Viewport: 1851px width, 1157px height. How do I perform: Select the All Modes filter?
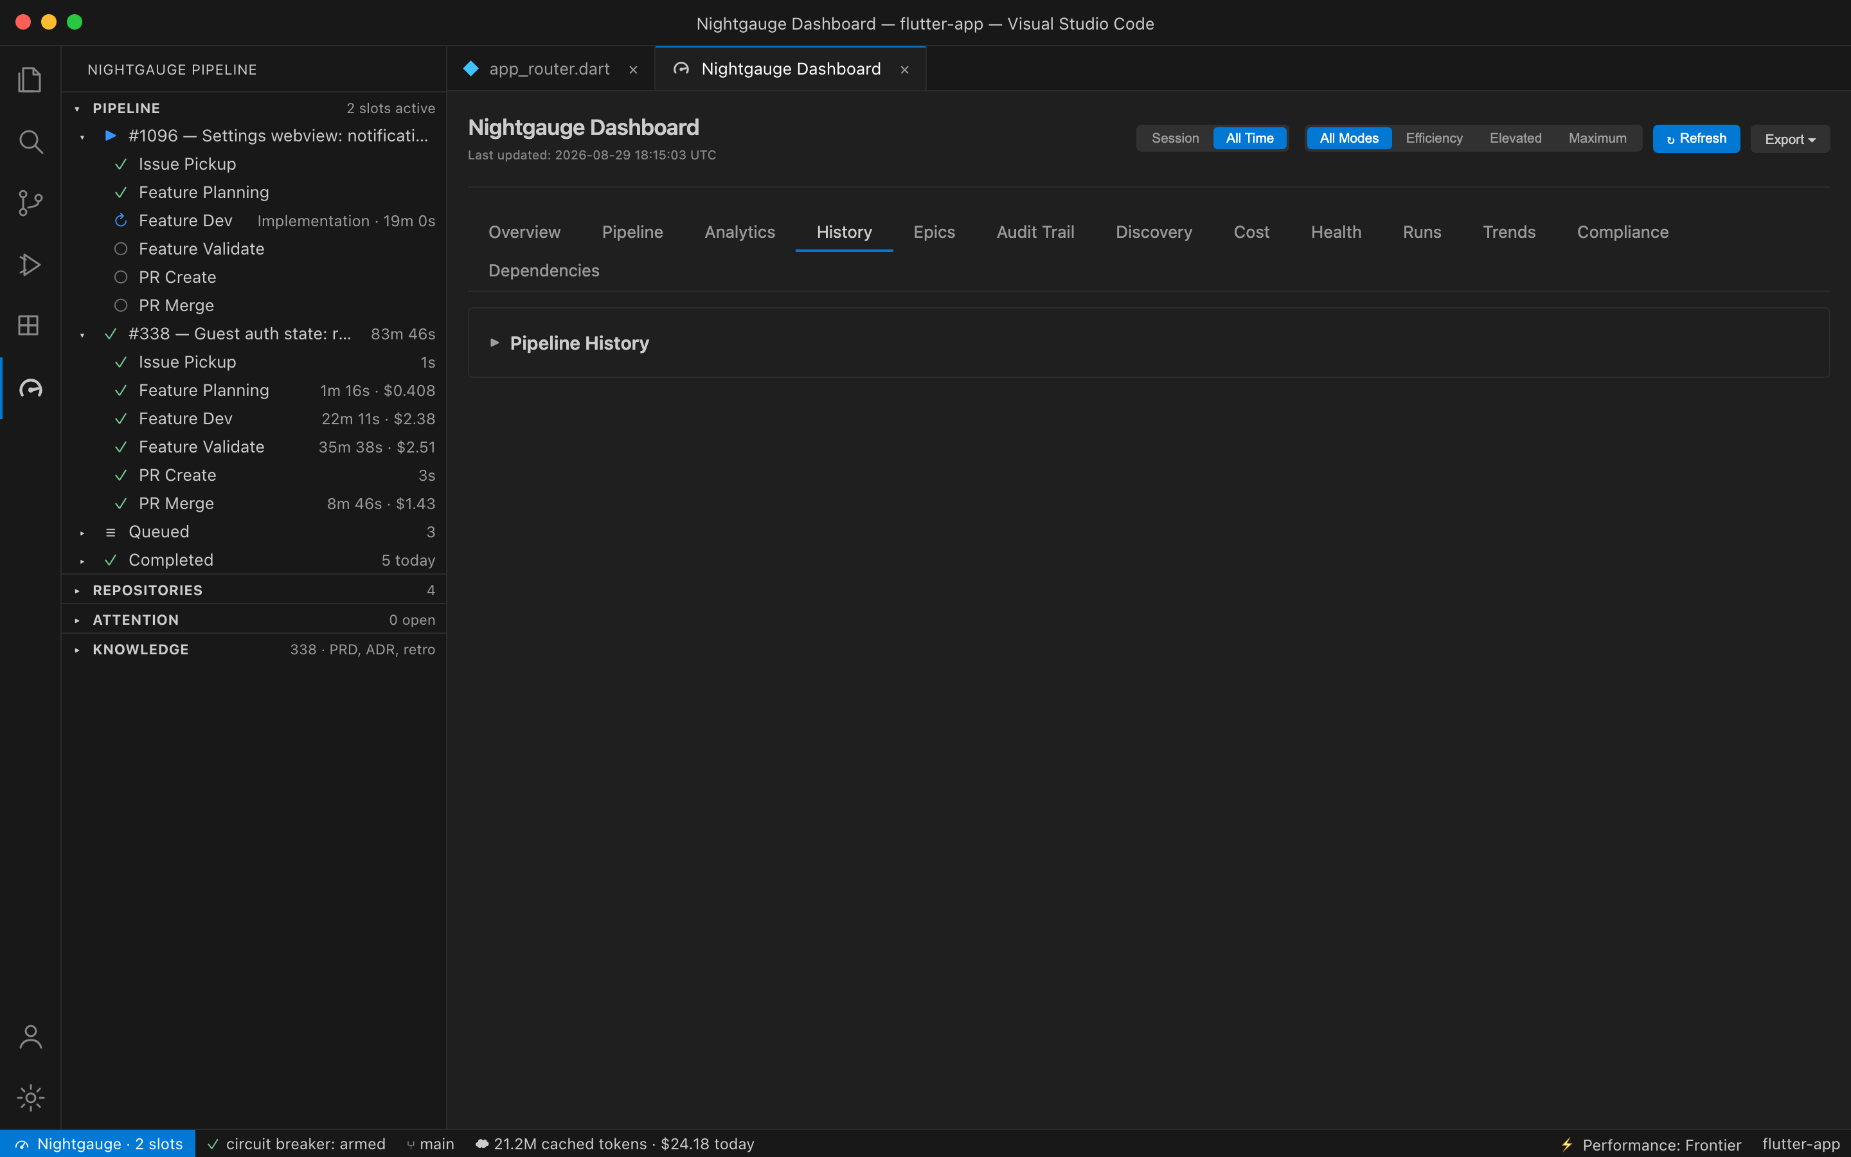pyautogui.click(x=1348, y=138)
